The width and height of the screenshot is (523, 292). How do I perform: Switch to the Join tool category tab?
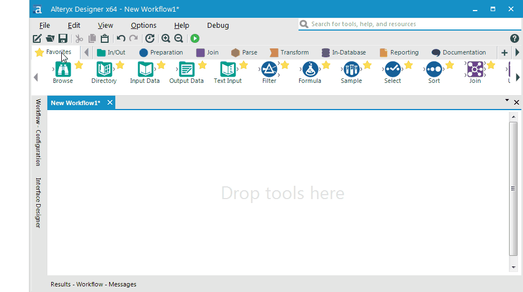coord(207,52)
